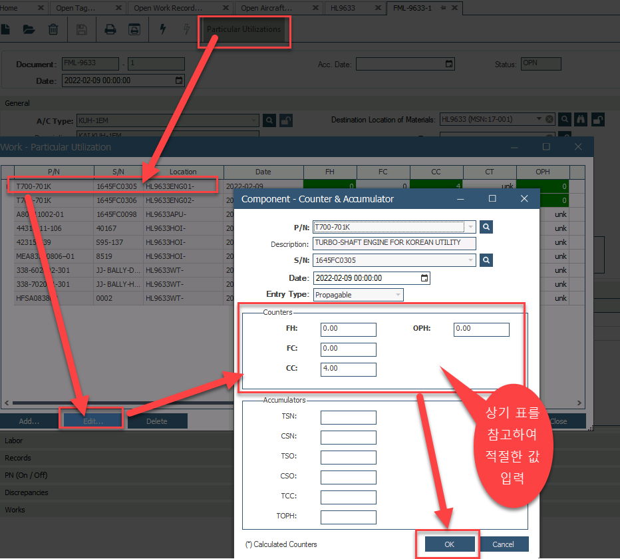Open calendar picker in dialog Date field
This screenshot has height=559, width=620.
click(x=424, y=278)
